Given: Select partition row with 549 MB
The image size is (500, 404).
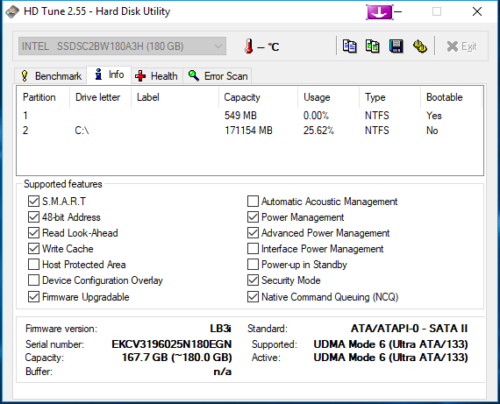Looking at the screenshot, I should 250,116.
